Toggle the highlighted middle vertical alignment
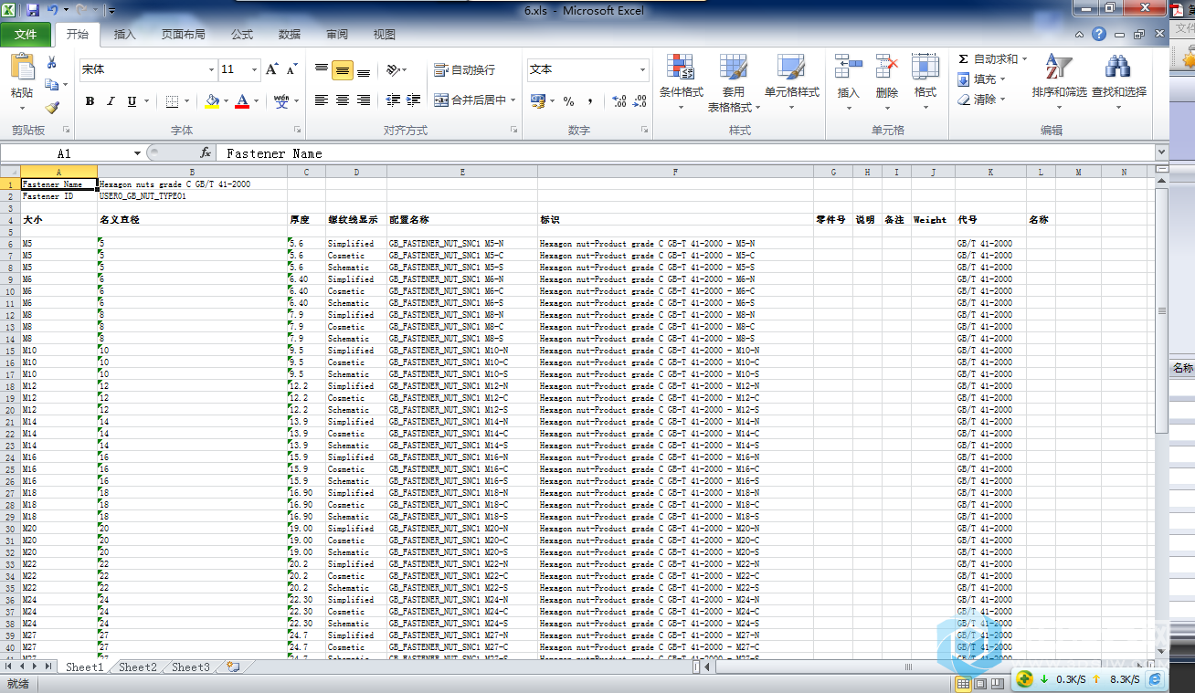The height and width of the screenshot is (693, 1195). tap(343, 70)
